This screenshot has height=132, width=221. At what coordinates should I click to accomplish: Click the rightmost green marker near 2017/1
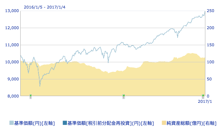(x=203, y=96)
